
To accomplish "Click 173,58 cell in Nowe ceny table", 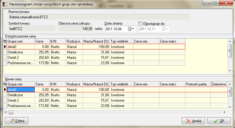I will click(42, 106).
